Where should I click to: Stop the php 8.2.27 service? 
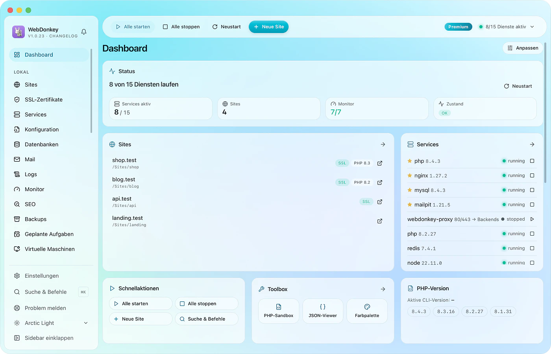tap(532, 234)
